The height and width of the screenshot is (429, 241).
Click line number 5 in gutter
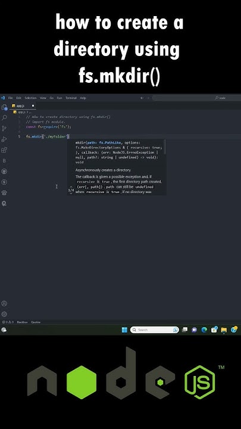point(19,136)
